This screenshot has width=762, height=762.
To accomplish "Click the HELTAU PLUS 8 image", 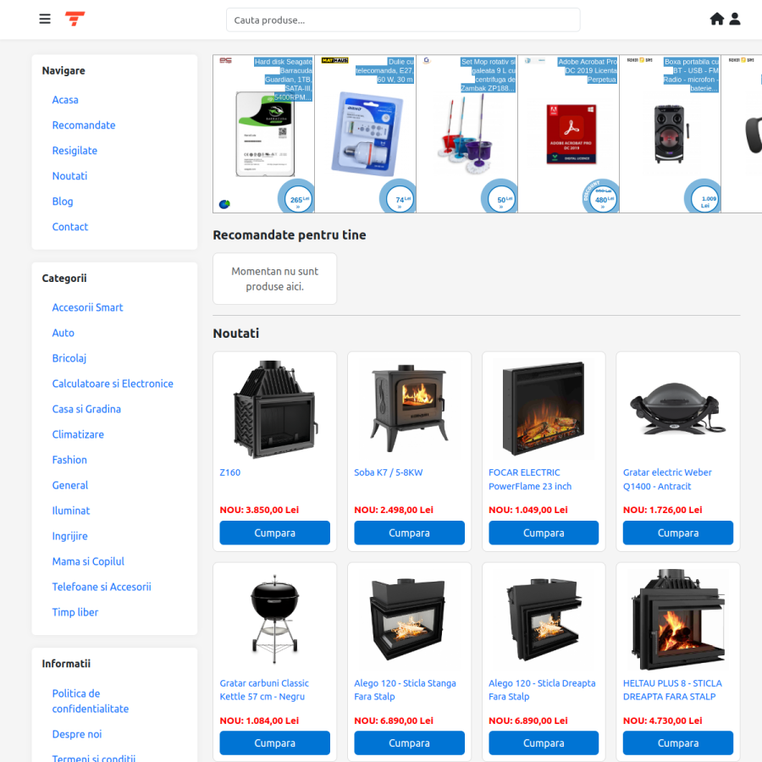I will 678,619.
